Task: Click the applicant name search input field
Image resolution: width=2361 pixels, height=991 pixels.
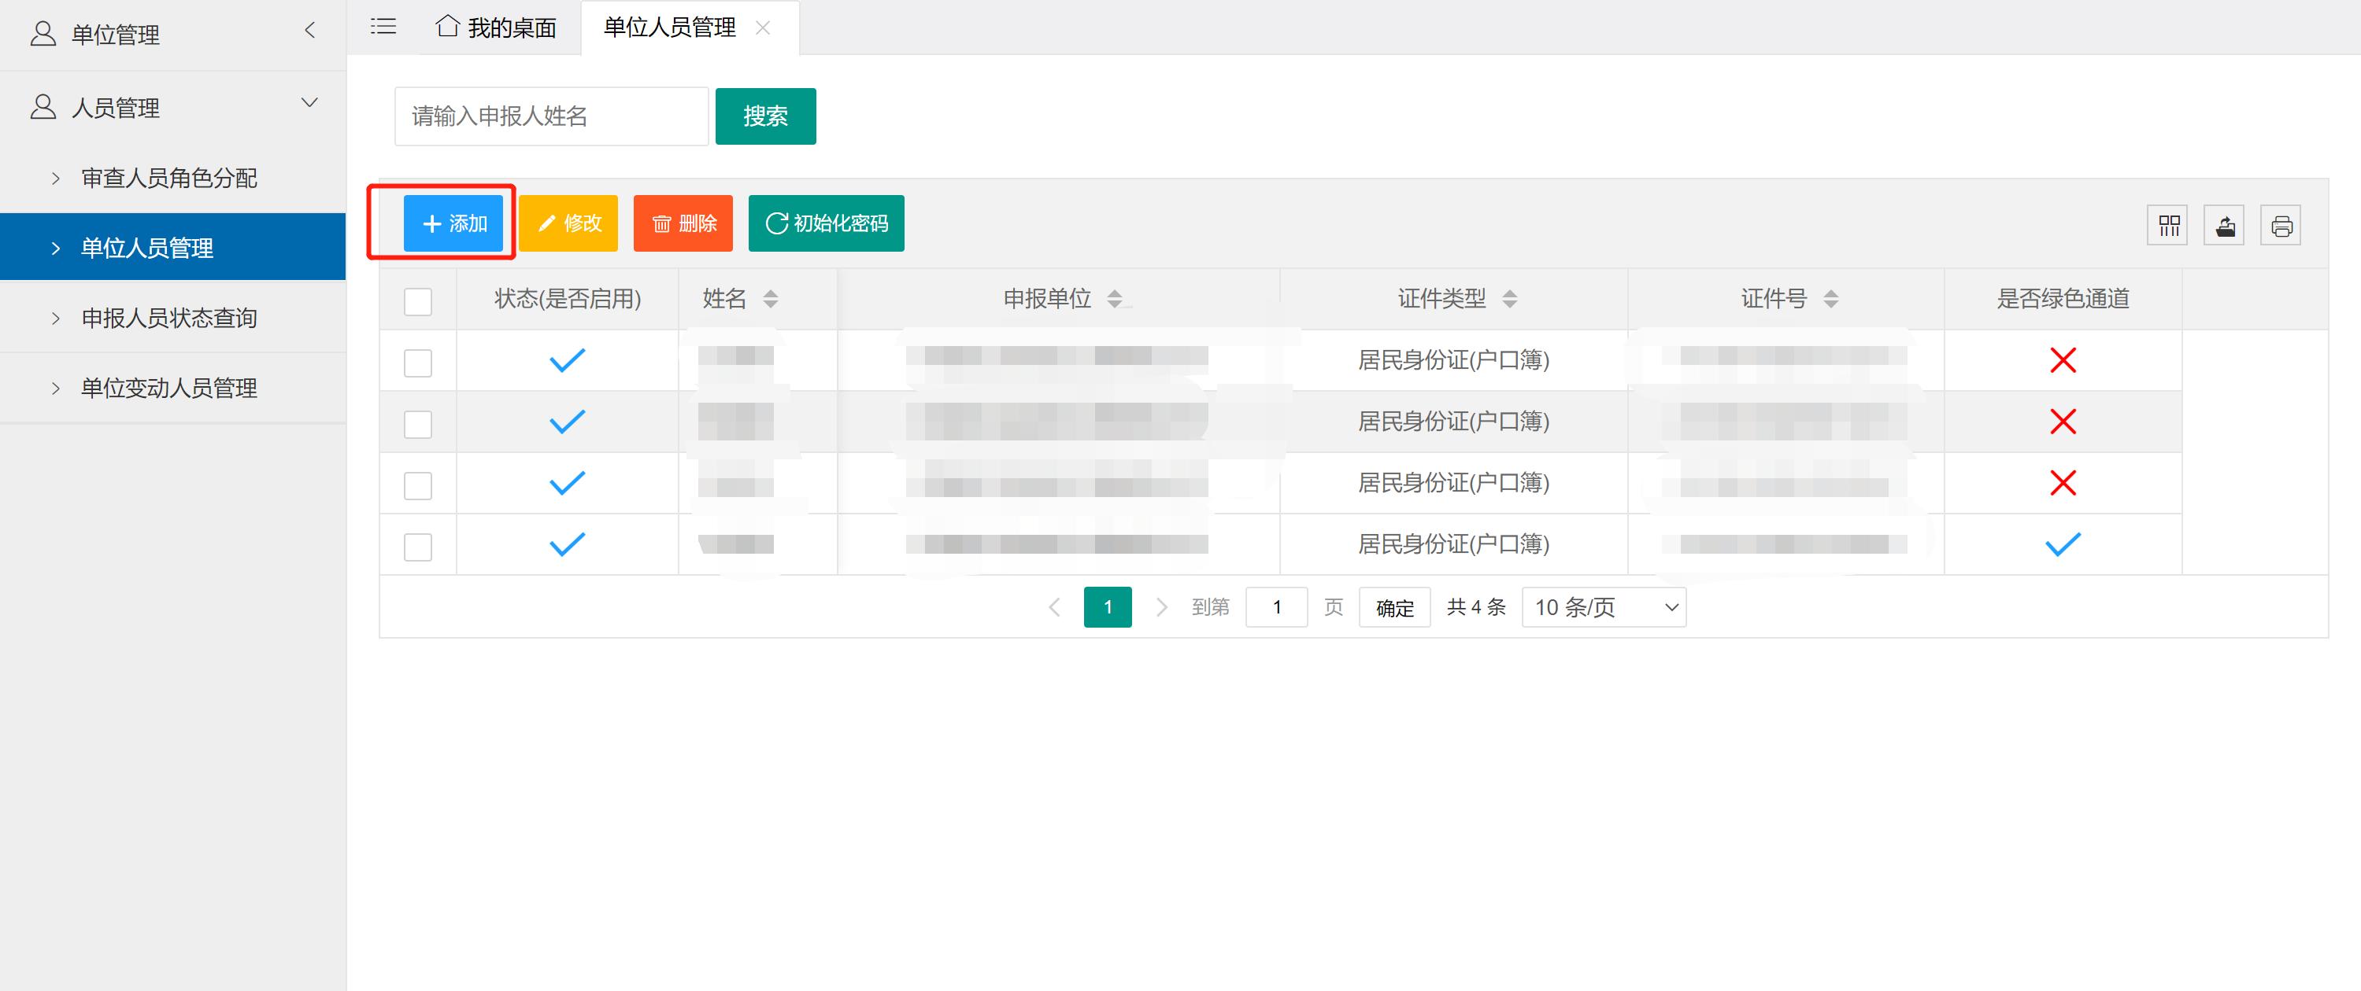Action: [550, 116]
